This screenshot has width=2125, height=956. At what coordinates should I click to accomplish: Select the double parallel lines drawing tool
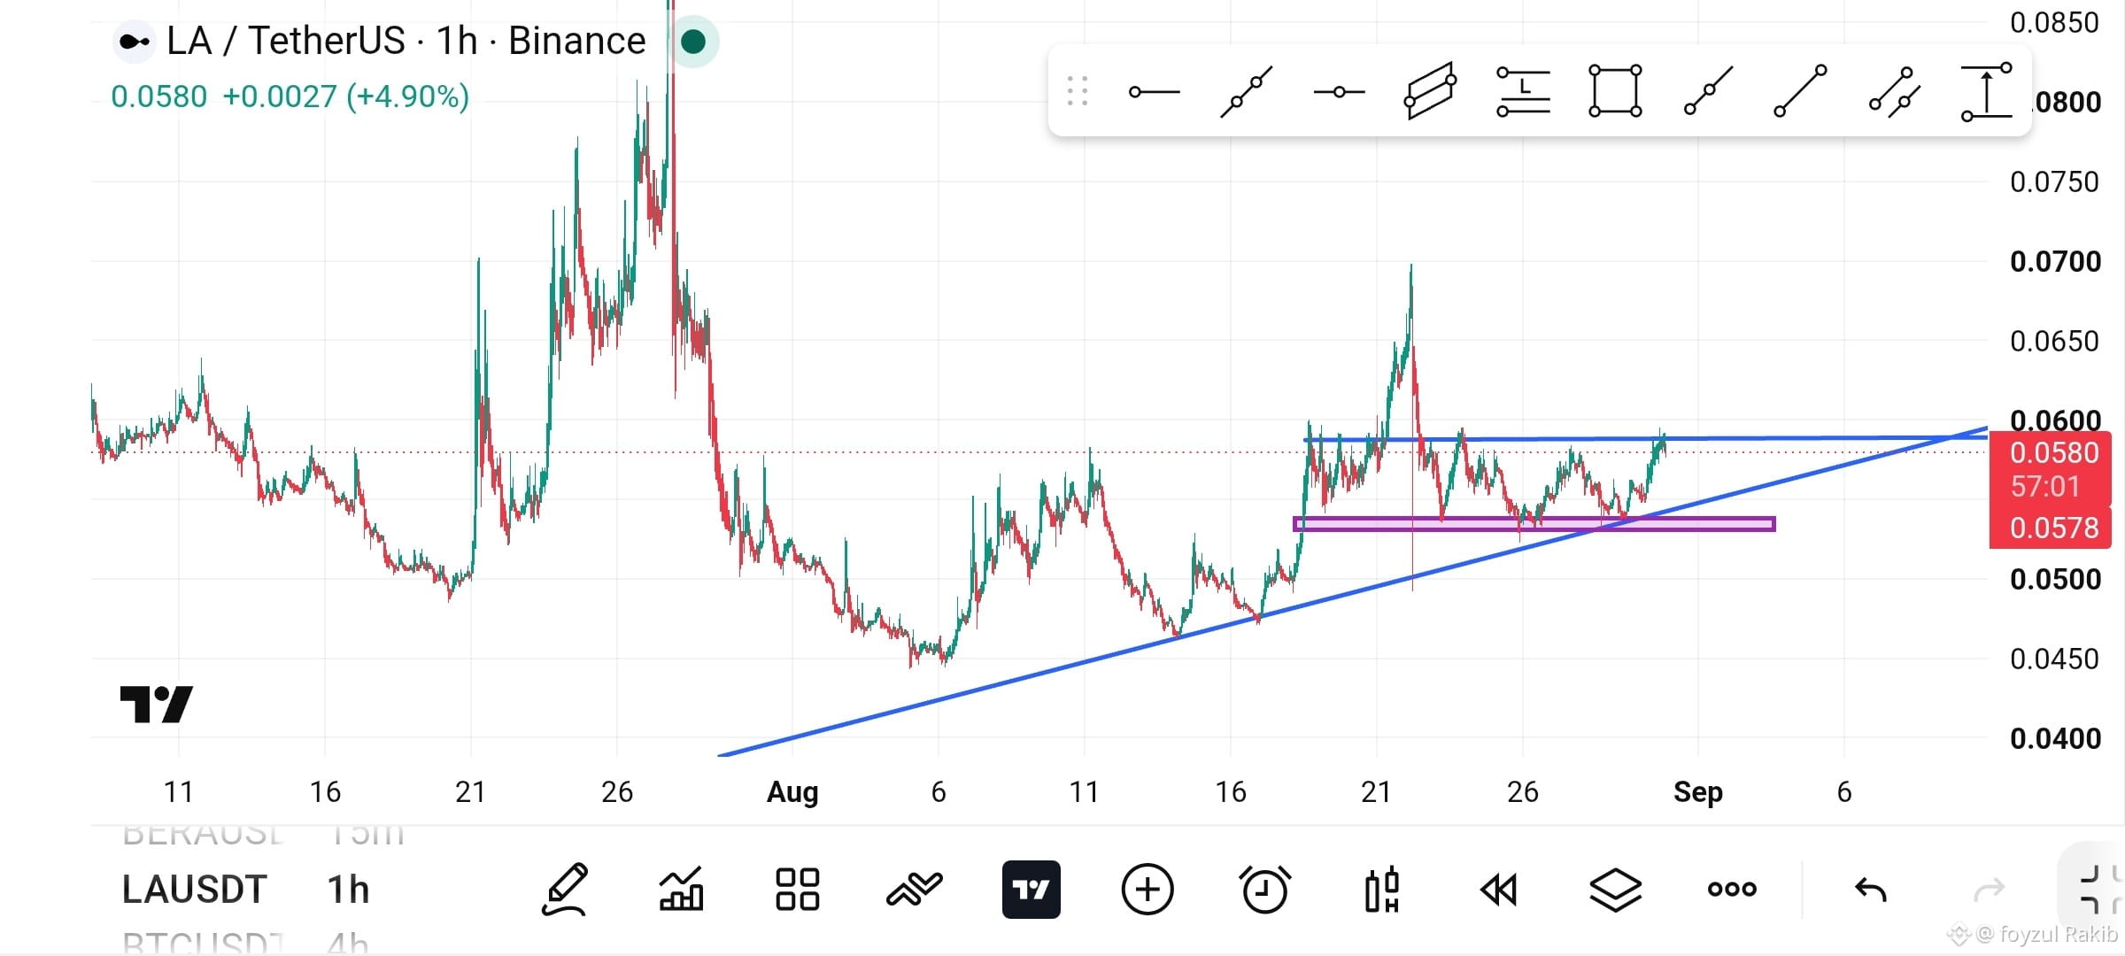click(x=1894, y=91)
